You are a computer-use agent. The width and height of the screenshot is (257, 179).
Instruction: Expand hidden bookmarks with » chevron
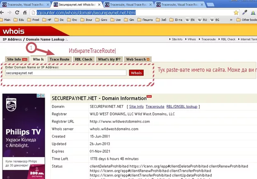[x=231, y=20]
